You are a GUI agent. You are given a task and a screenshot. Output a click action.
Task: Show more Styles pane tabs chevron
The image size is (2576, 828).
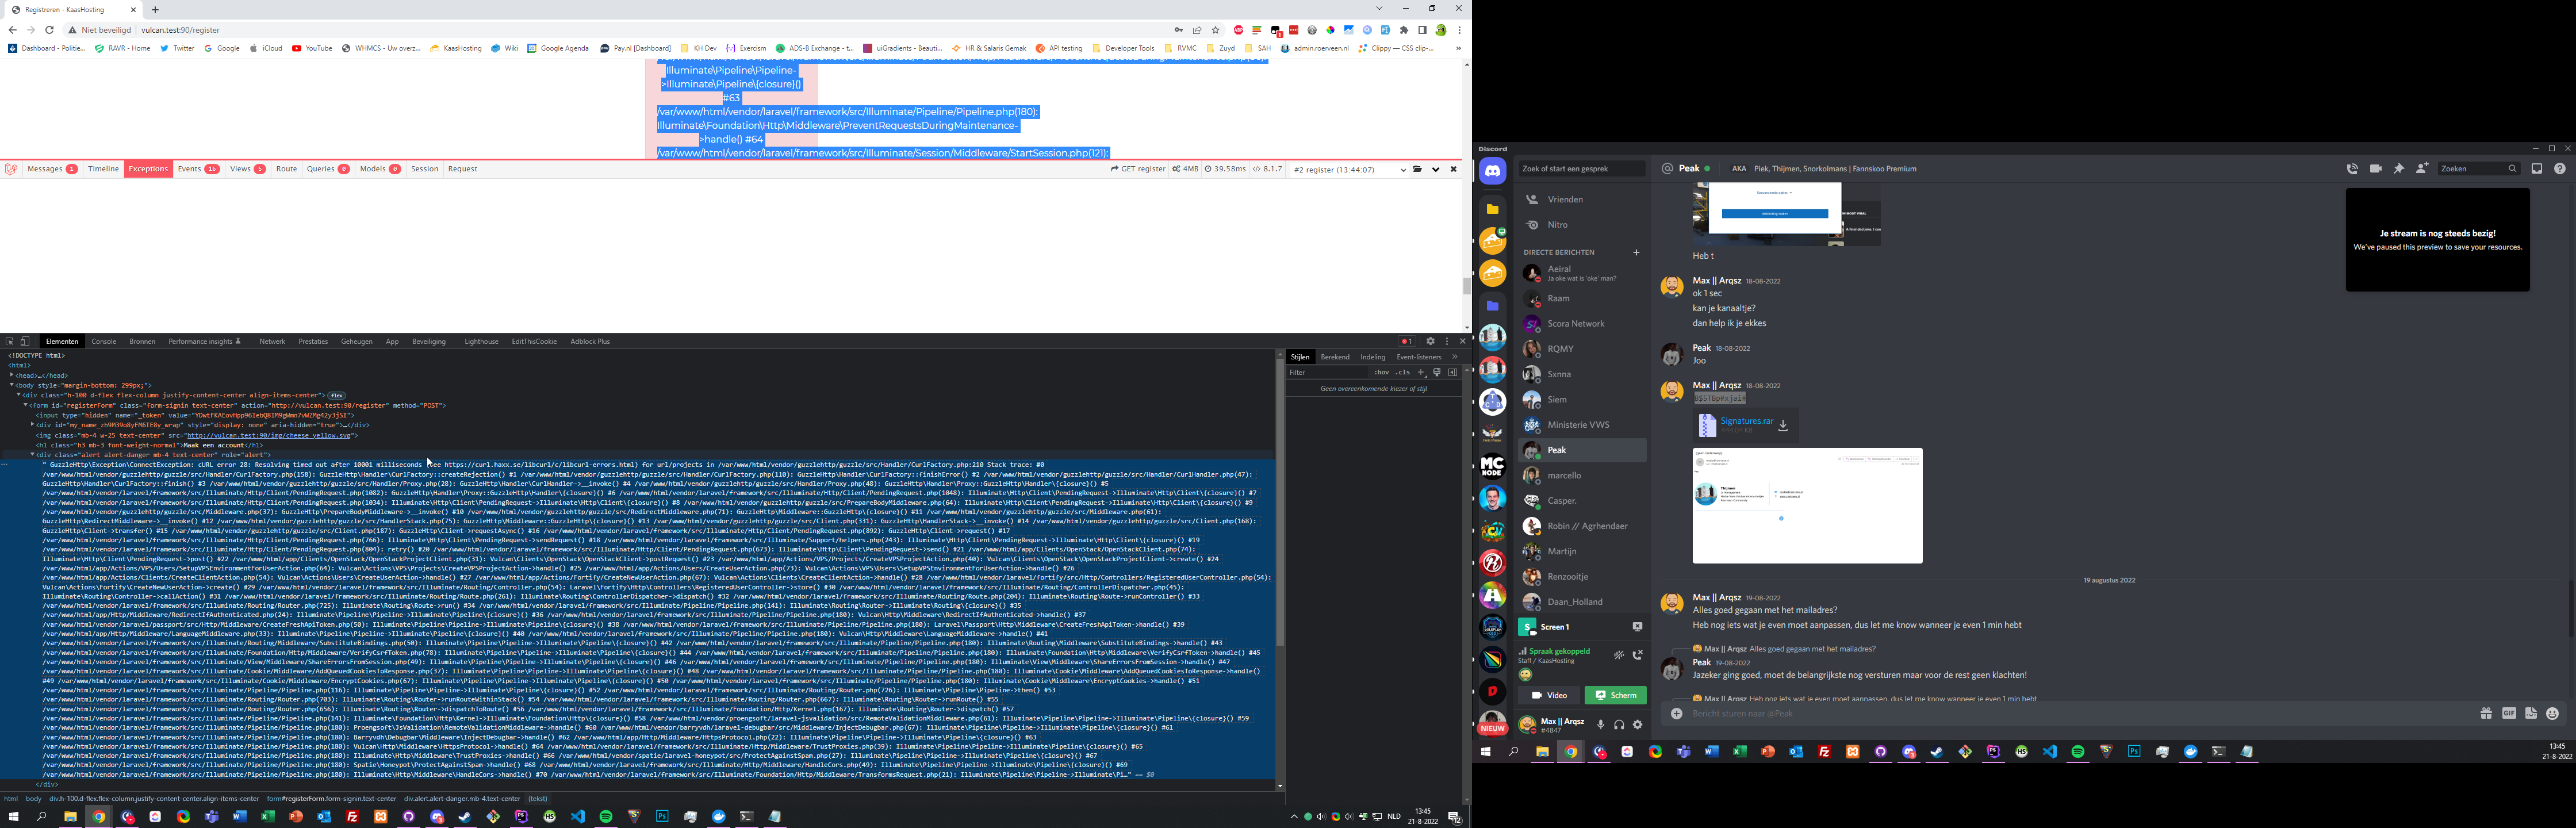1454,357
